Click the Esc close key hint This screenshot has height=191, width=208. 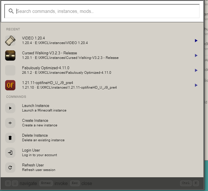(75, 183)
